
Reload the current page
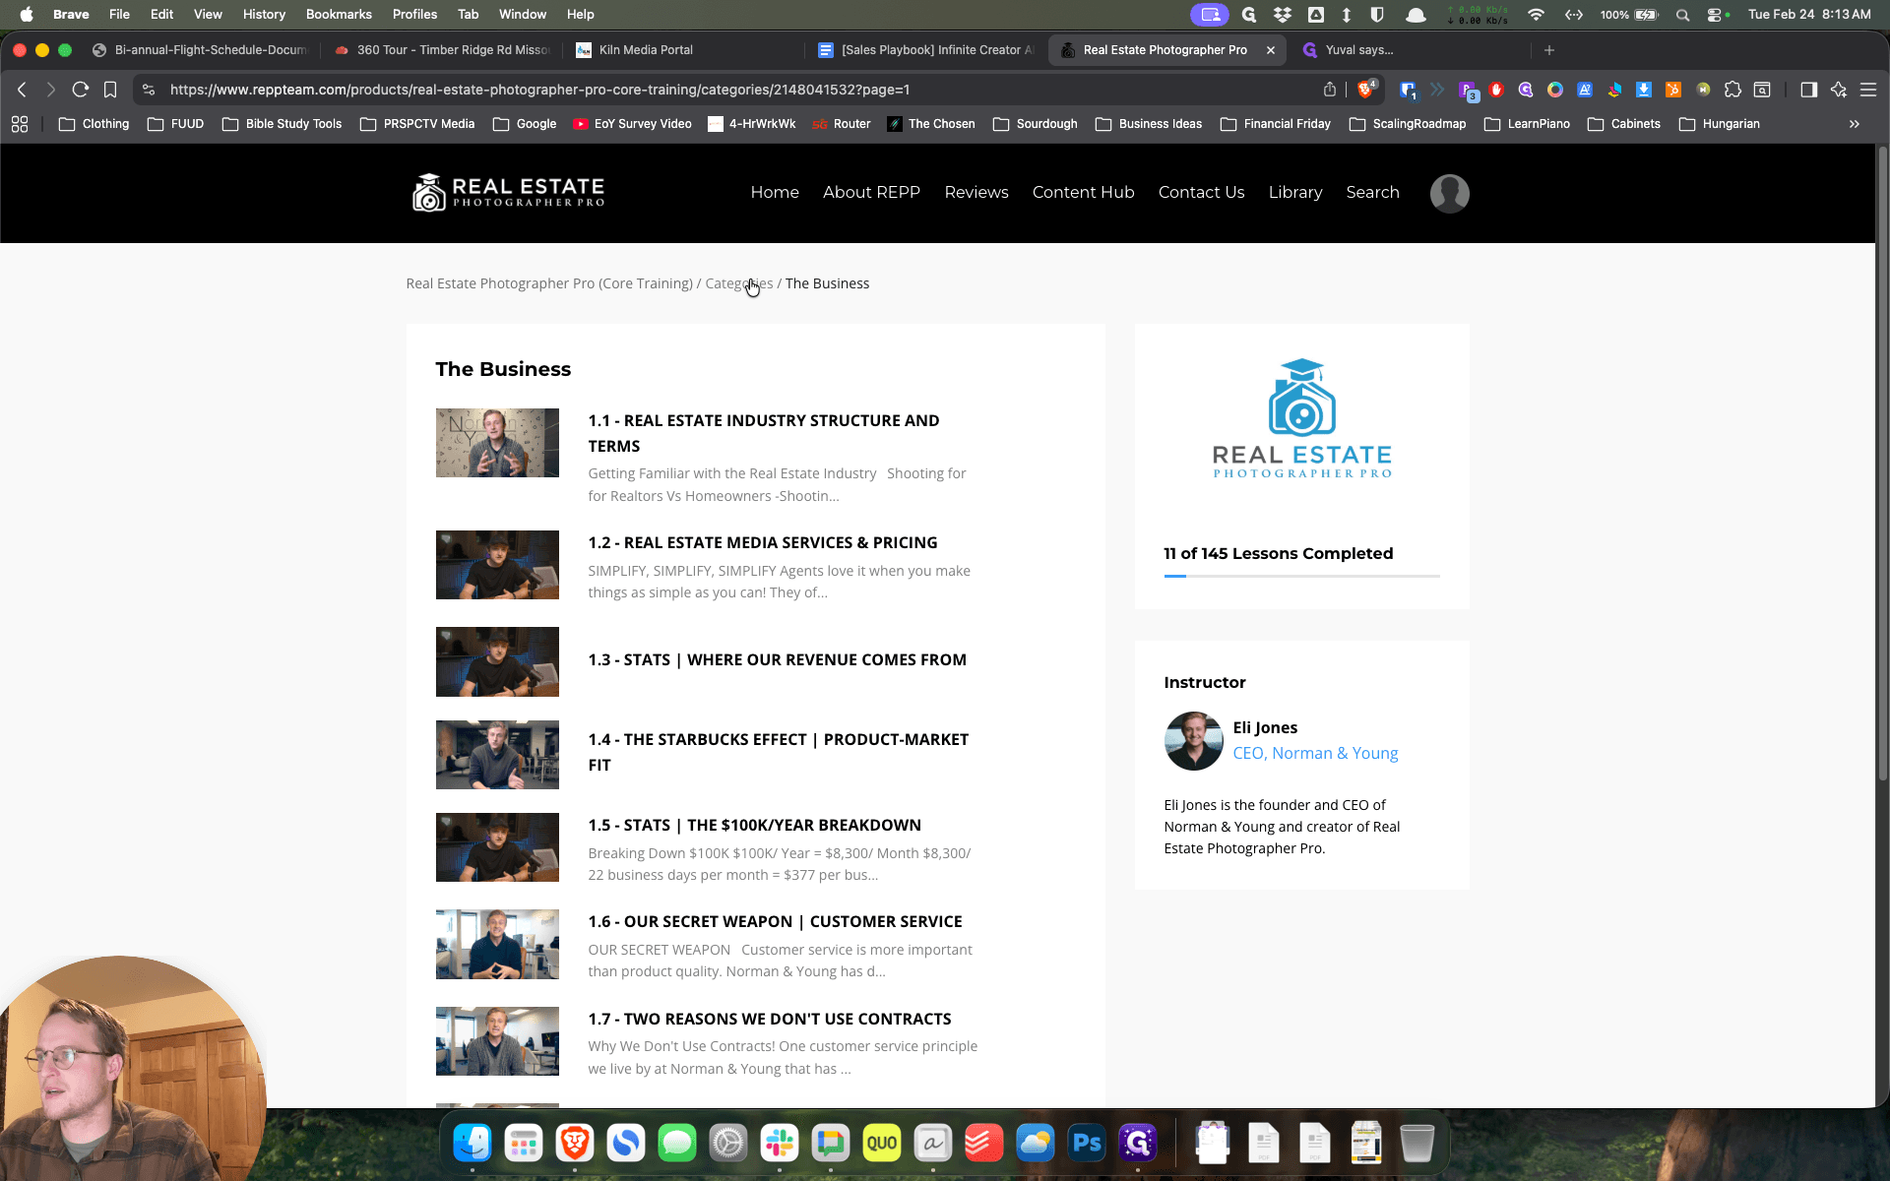point(81,90)
